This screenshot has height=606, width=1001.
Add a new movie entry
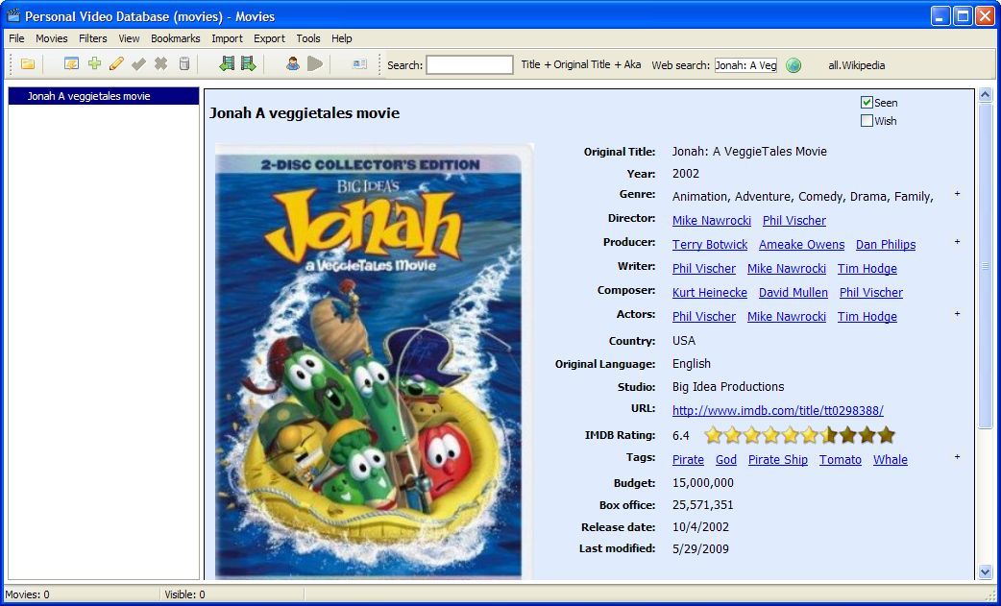point(93,64)
